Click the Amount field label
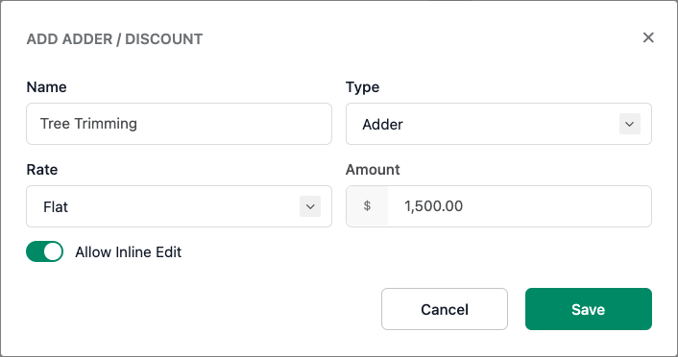The image size is (678, 357). coord(373,170)
